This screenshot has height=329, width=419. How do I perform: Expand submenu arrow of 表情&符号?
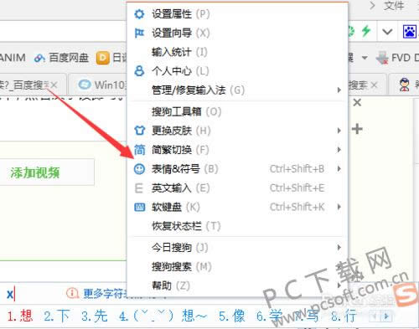coord(339,168)
